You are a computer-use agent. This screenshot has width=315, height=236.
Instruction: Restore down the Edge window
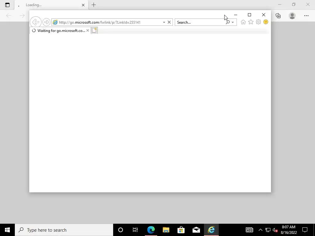tap(294, 4)
